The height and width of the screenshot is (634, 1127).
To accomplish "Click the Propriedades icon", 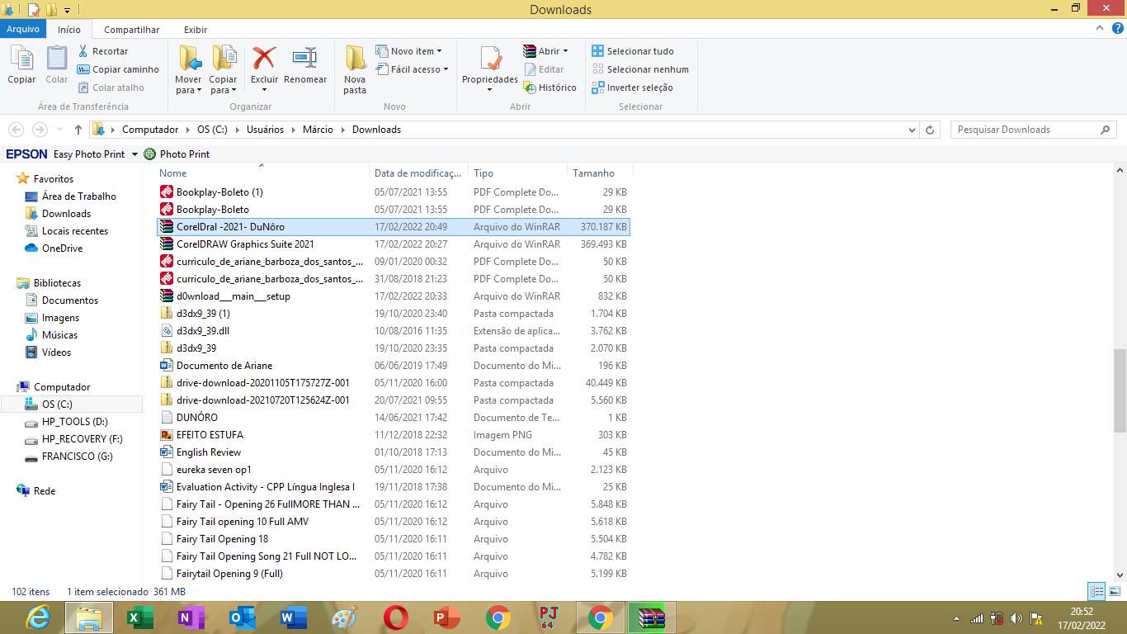I will 490,61.
